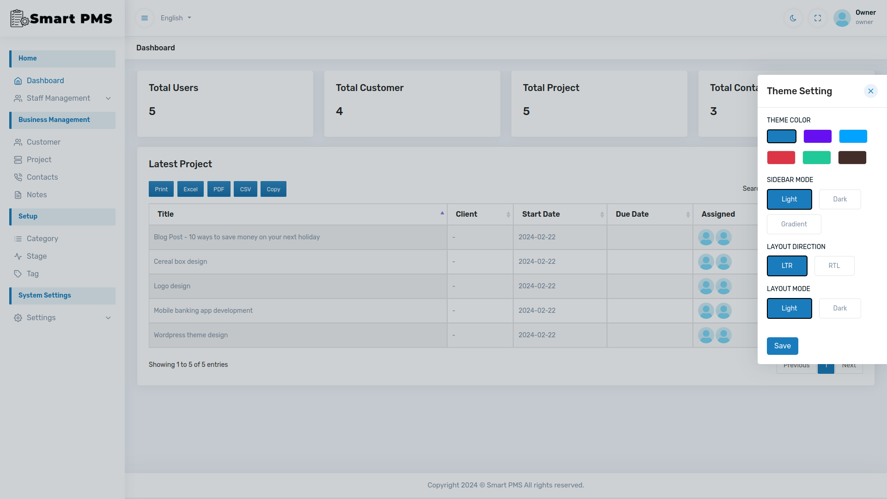The width and height of the screenshot is (887, 499).
Task: Toggle dark mode with the moon icon
Action: [793, 18]
